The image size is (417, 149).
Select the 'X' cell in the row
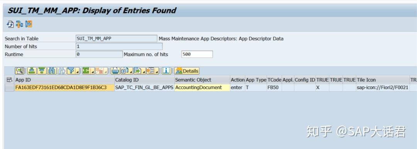coord(322,88)
